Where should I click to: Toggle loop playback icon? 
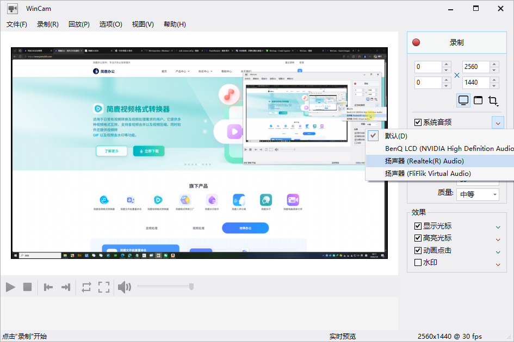(x=86, y=287)
